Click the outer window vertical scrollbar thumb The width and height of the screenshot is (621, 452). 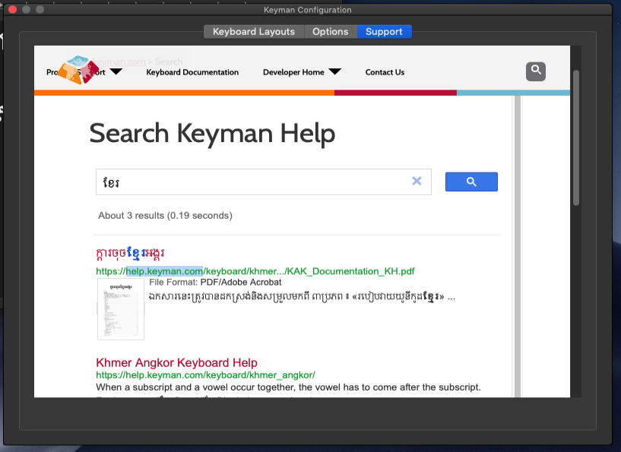(576, 137)
